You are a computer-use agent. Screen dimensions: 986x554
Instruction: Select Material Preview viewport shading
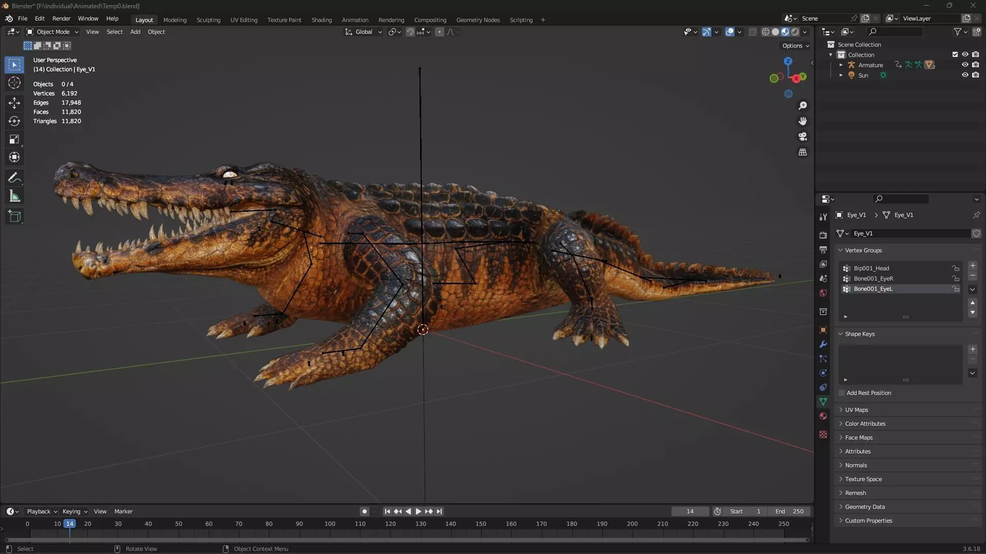(x=785, y=32)
